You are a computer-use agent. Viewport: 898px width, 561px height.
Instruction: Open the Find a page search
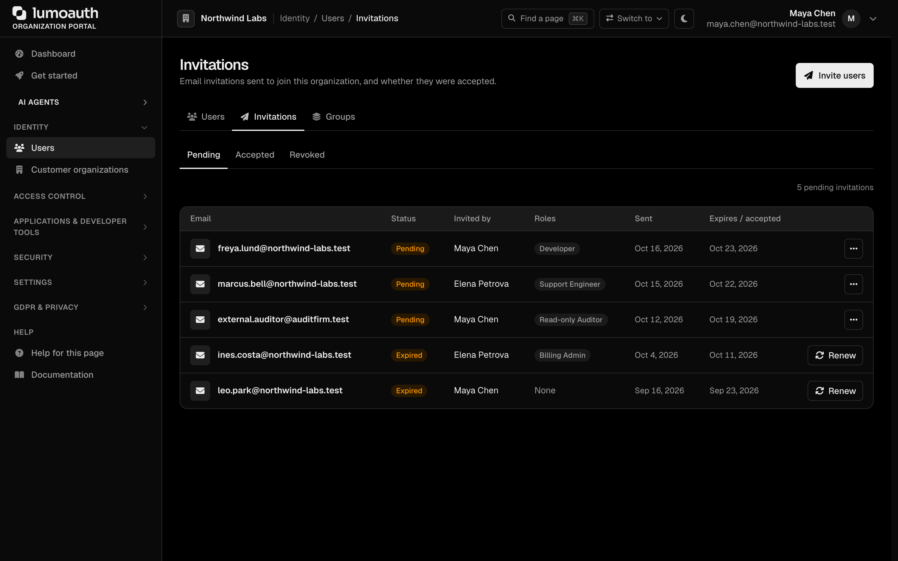pos(547,18)
